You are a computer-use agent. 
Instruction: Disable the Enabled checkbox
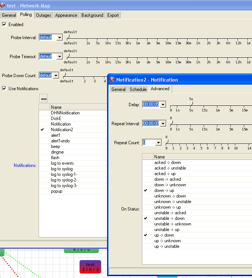pyautogui.click(x=4, y=25)
